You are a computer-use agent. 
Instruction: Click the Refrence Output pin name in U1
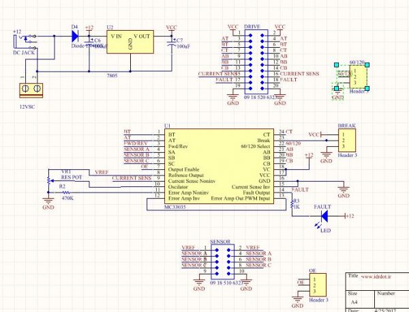186,175
